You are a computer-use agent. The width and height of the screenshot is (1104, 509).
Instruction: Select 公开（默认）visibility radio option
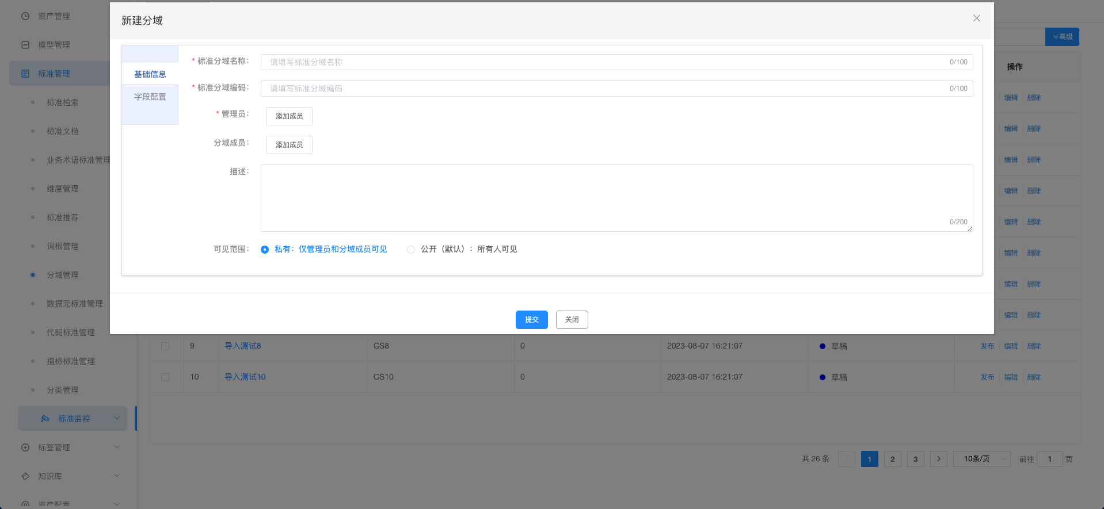411,250
